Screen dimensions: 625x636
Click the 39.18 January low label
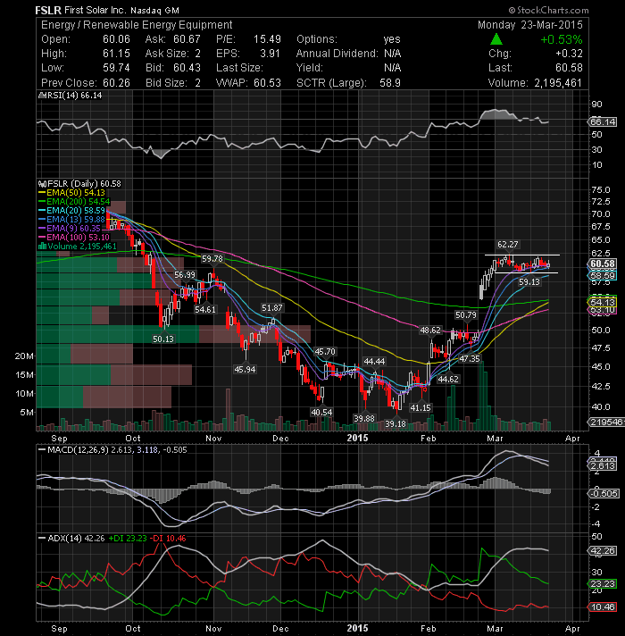pos(396,424)
